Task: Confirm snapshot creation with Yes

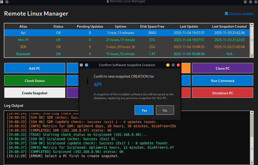Action: pos(144,110)
